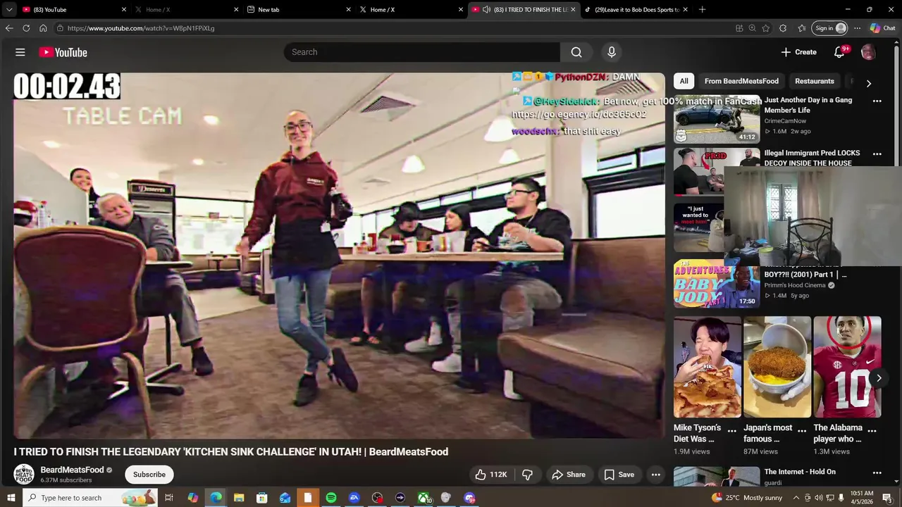Open options for The Alabama player short

tap(872, 430)
